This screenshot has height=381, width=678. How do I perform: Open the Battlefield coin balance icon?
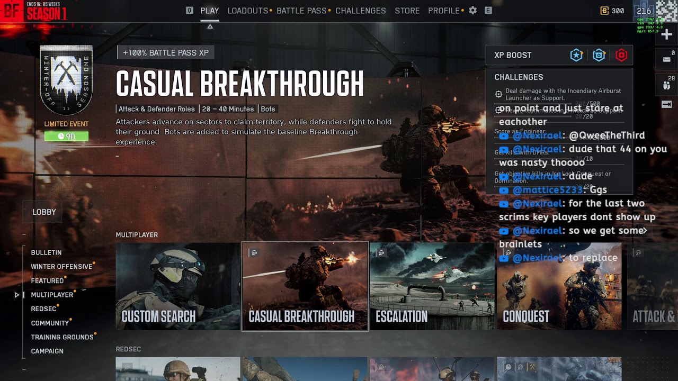click(x=604, y=11)
